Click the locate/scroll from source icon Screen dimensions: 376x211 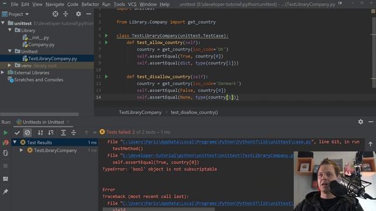tap(55, 14)
